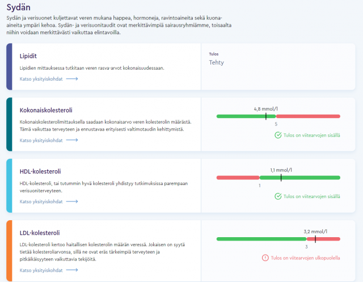Click the LDL-kolesteroli 3,2 mmol/l range bar marker
This screenshot has height=282, width=363.
coord(315,239)
